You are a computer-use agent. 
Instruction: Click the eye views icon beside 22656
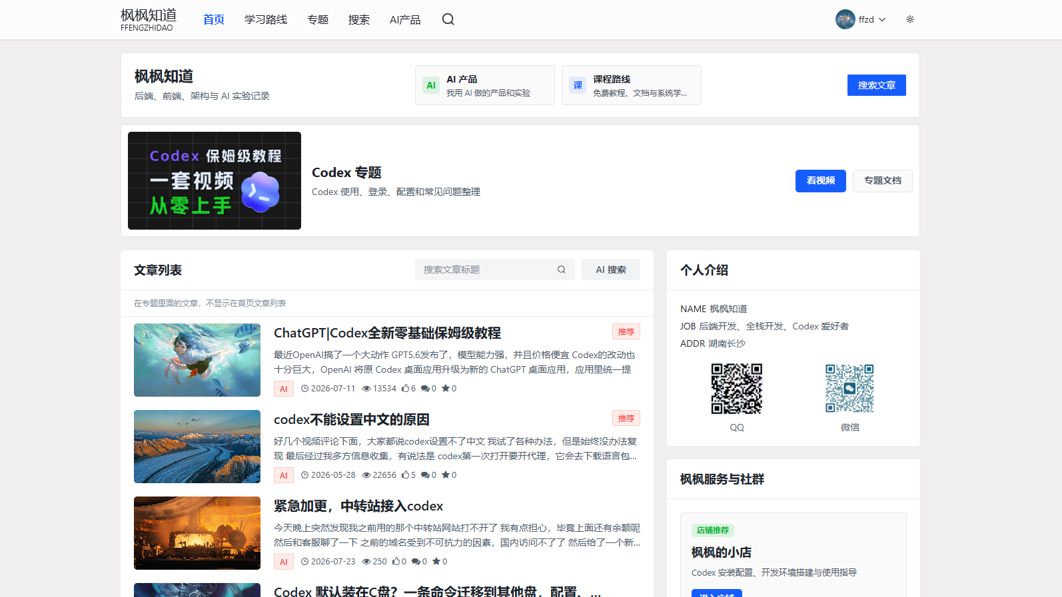coord(366,475)
